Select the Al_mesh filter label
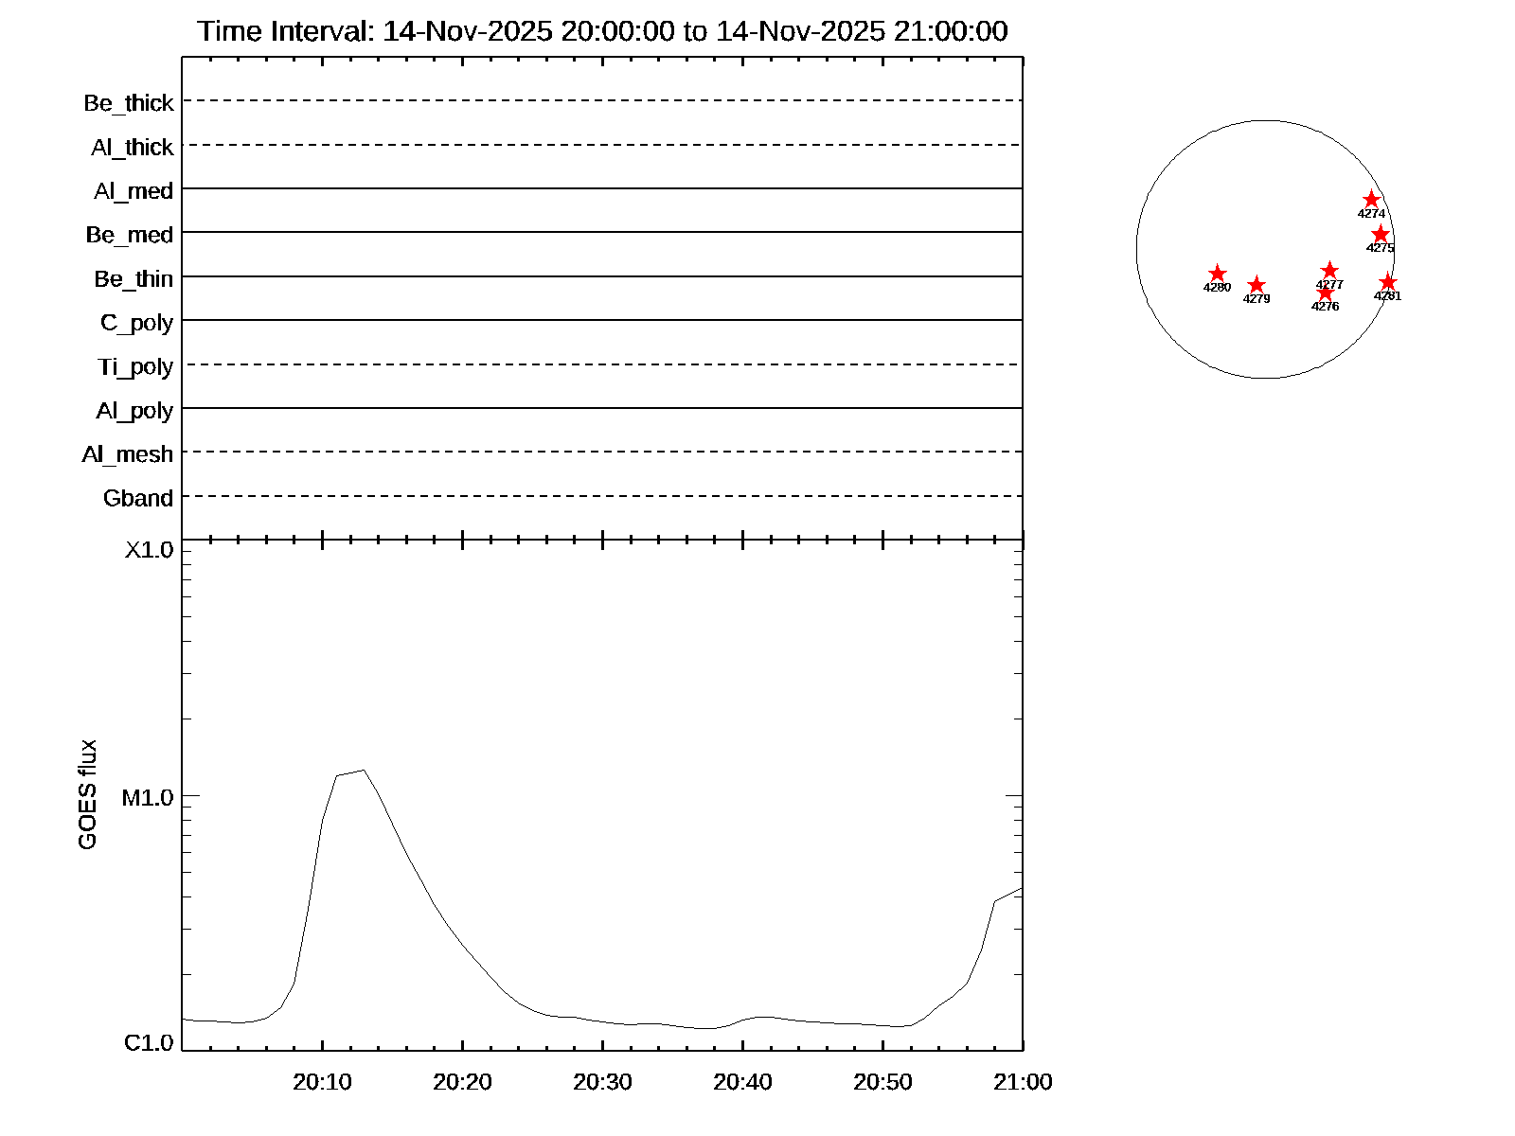 click(x=128, y=455)
